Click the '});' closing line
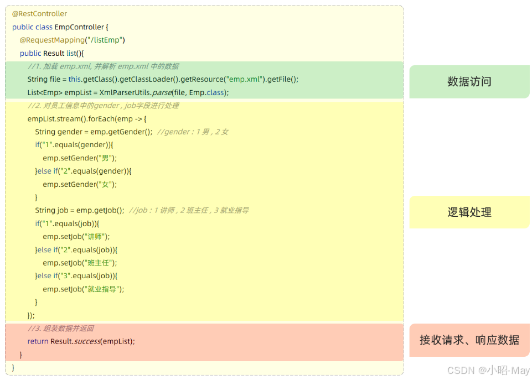Image resolution: width=532 pixels, height=380 pixels. [x=31, y=316]
